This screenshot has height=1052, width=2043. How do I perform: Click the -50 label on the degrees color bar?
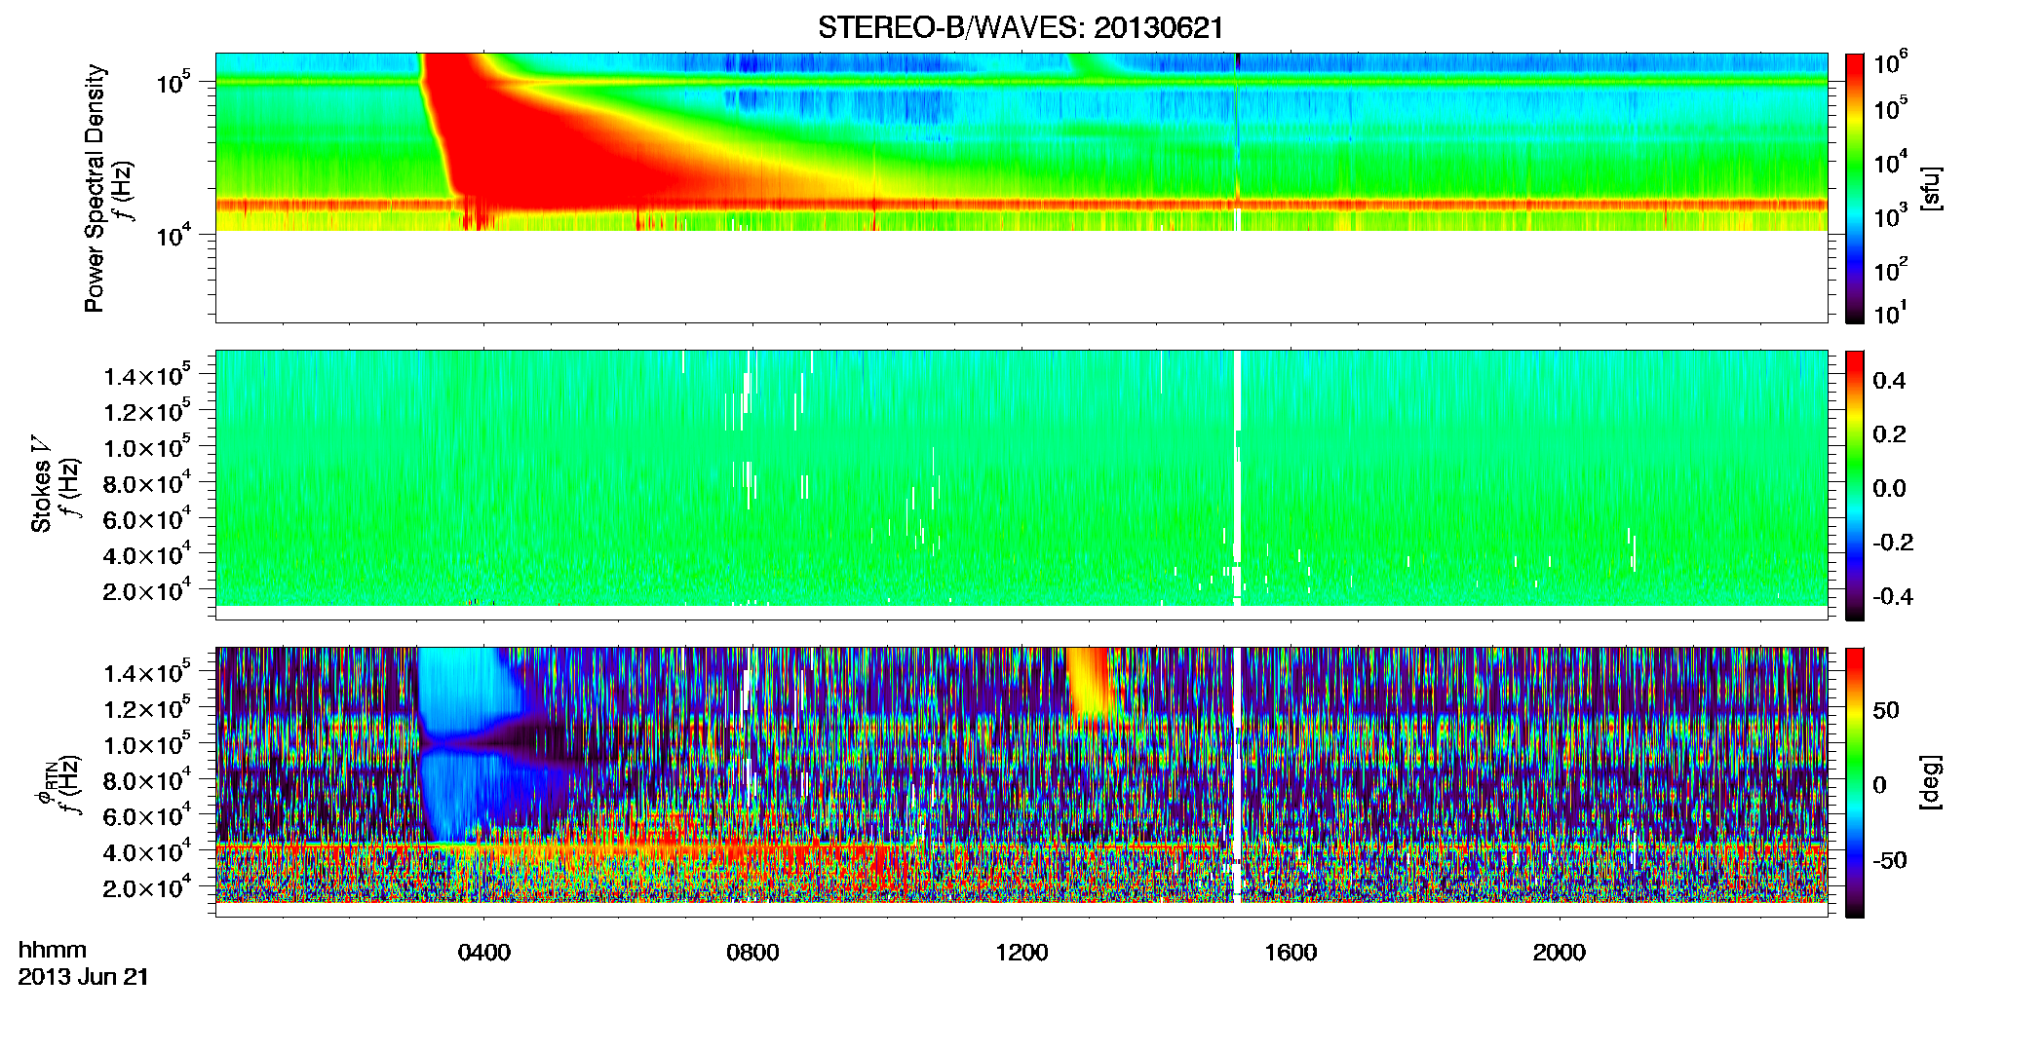pos(1891,860)
